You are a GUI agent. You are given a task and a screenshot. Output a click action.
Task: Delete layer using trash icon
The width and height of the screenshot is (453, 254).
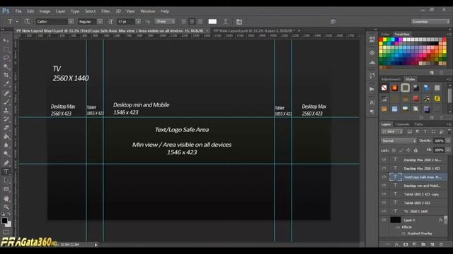coord(441,245)
